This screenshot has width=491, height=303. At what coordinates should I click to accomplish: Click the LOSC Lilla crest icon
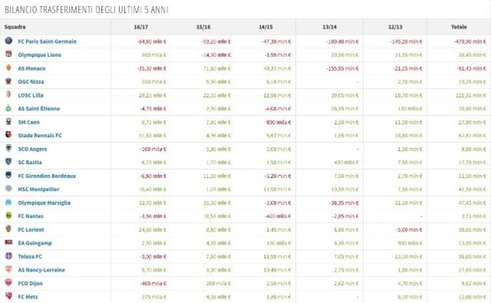[x=8, y=94]
